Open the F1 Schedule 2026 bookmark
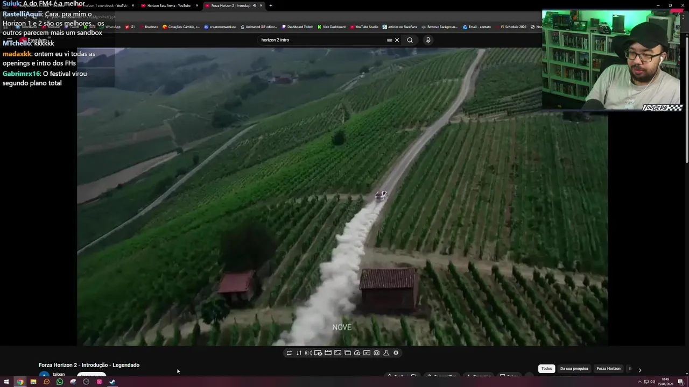 (510, 27)
